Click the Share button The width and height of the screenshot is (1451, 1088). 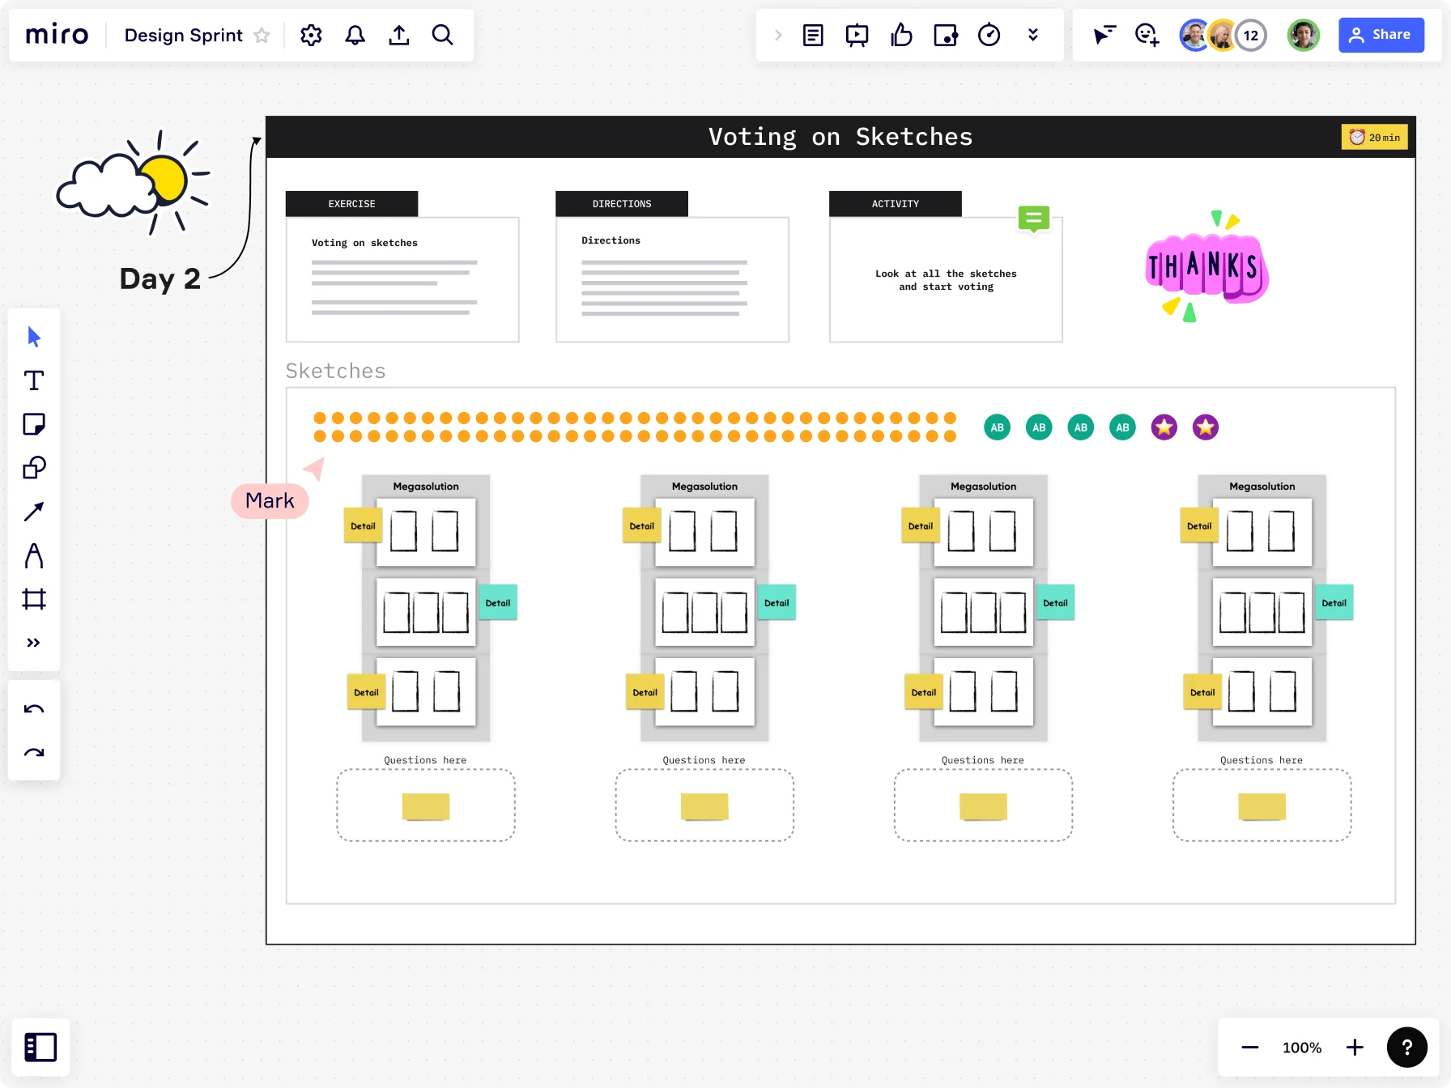1381,35
